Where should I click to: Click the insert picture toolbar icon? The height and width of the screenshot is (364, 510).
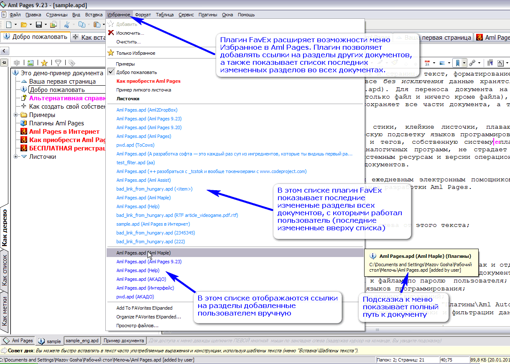(442, 63)
